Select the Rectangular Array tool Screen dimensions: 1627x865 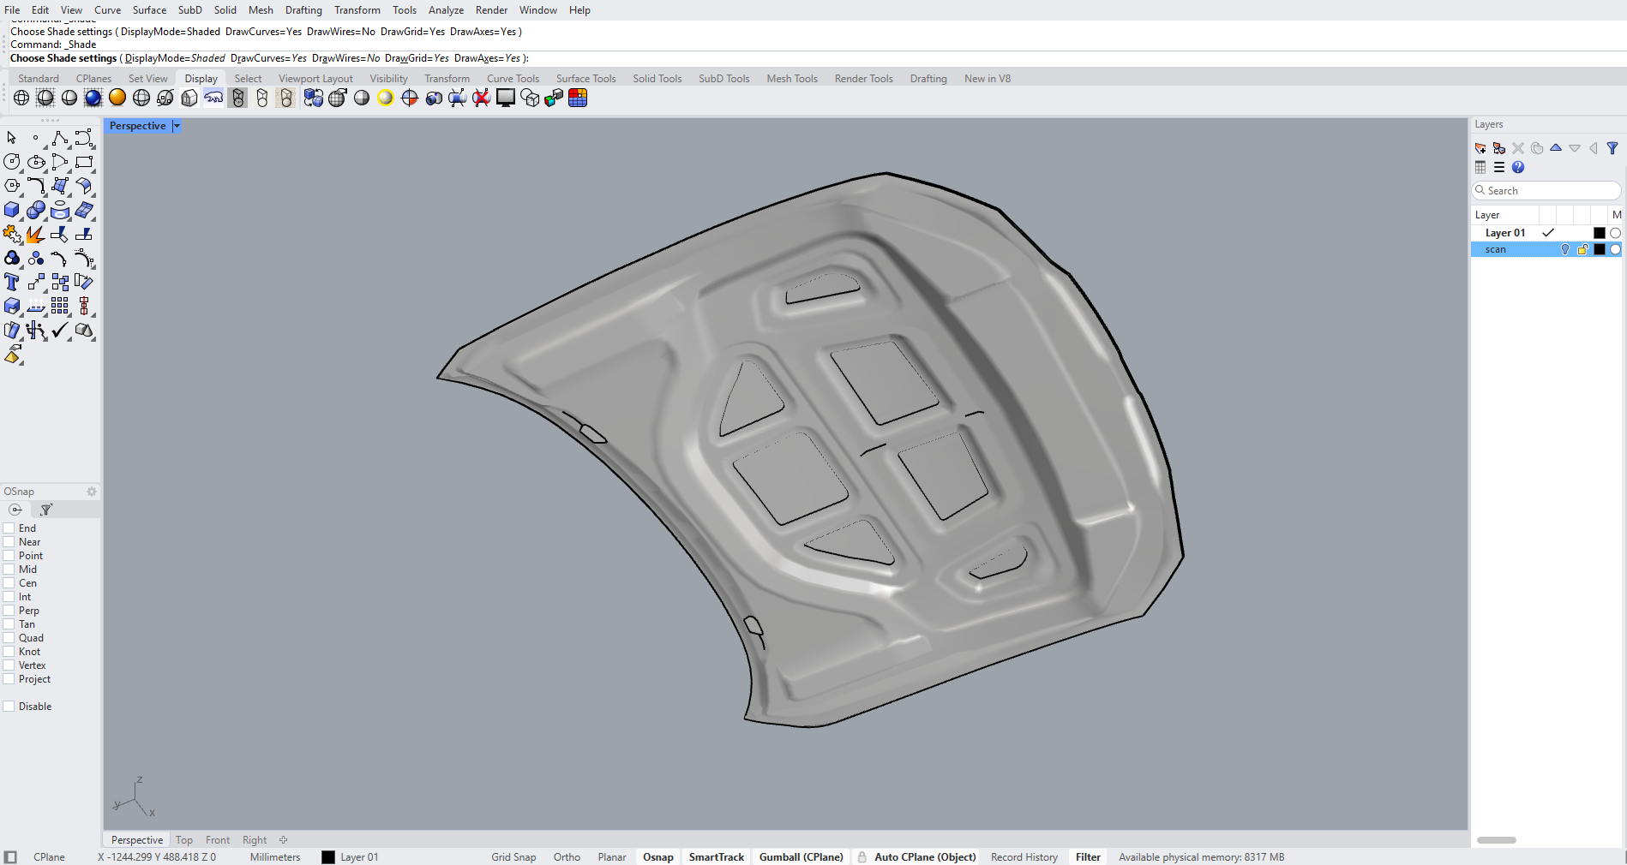[x=59, y=306]
